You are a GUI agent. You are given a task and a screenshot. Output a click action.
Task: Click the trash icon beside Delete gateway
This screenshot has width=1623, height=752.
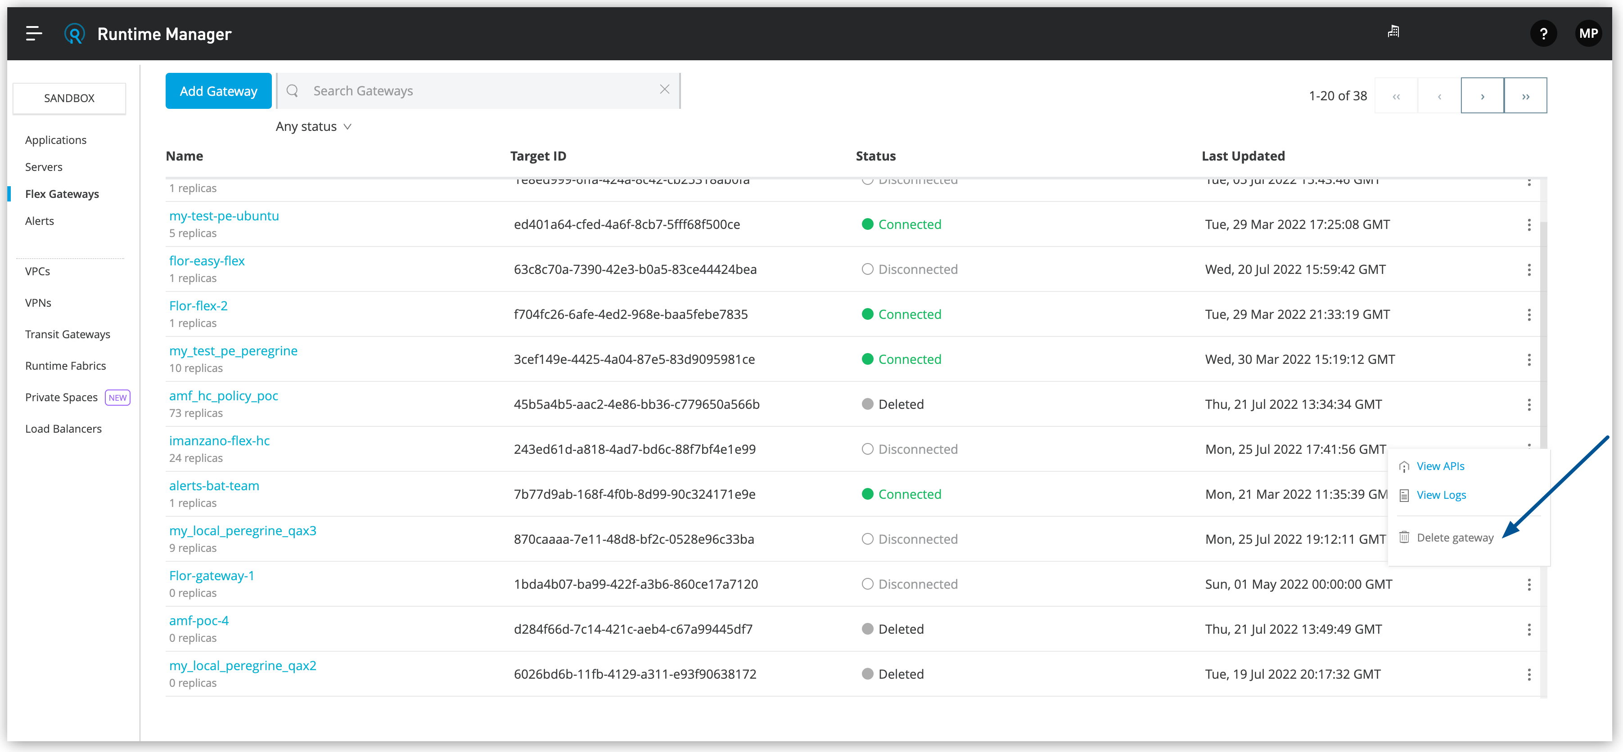(1404, 537)
